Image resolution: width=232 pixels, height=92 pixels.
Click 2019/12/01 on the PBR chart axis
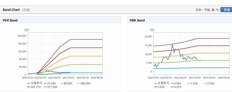(x=153, y=78)
